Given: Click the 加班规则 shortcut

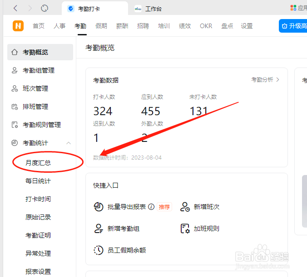Looking at the screenshot, I should (x=207, y=228).
